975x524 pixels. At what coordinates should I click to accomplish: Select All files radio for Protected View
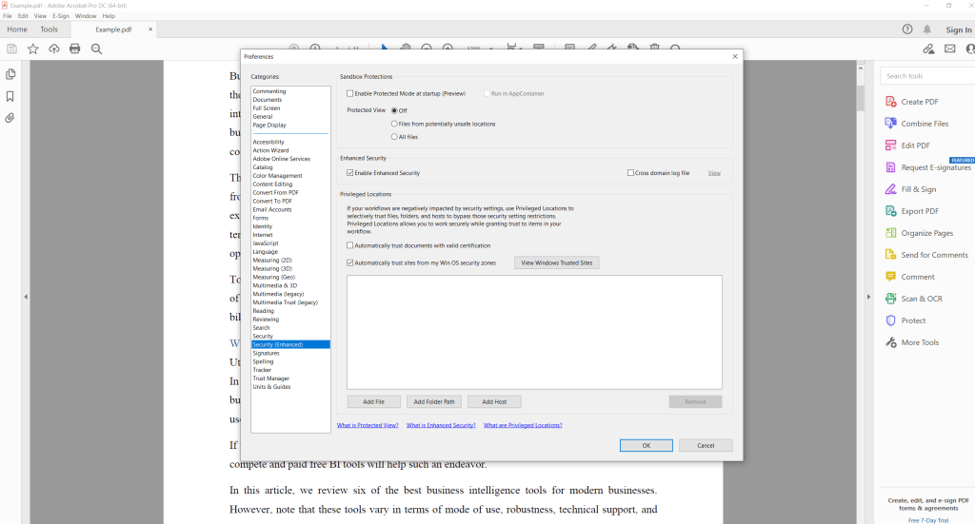click(394, 137)
